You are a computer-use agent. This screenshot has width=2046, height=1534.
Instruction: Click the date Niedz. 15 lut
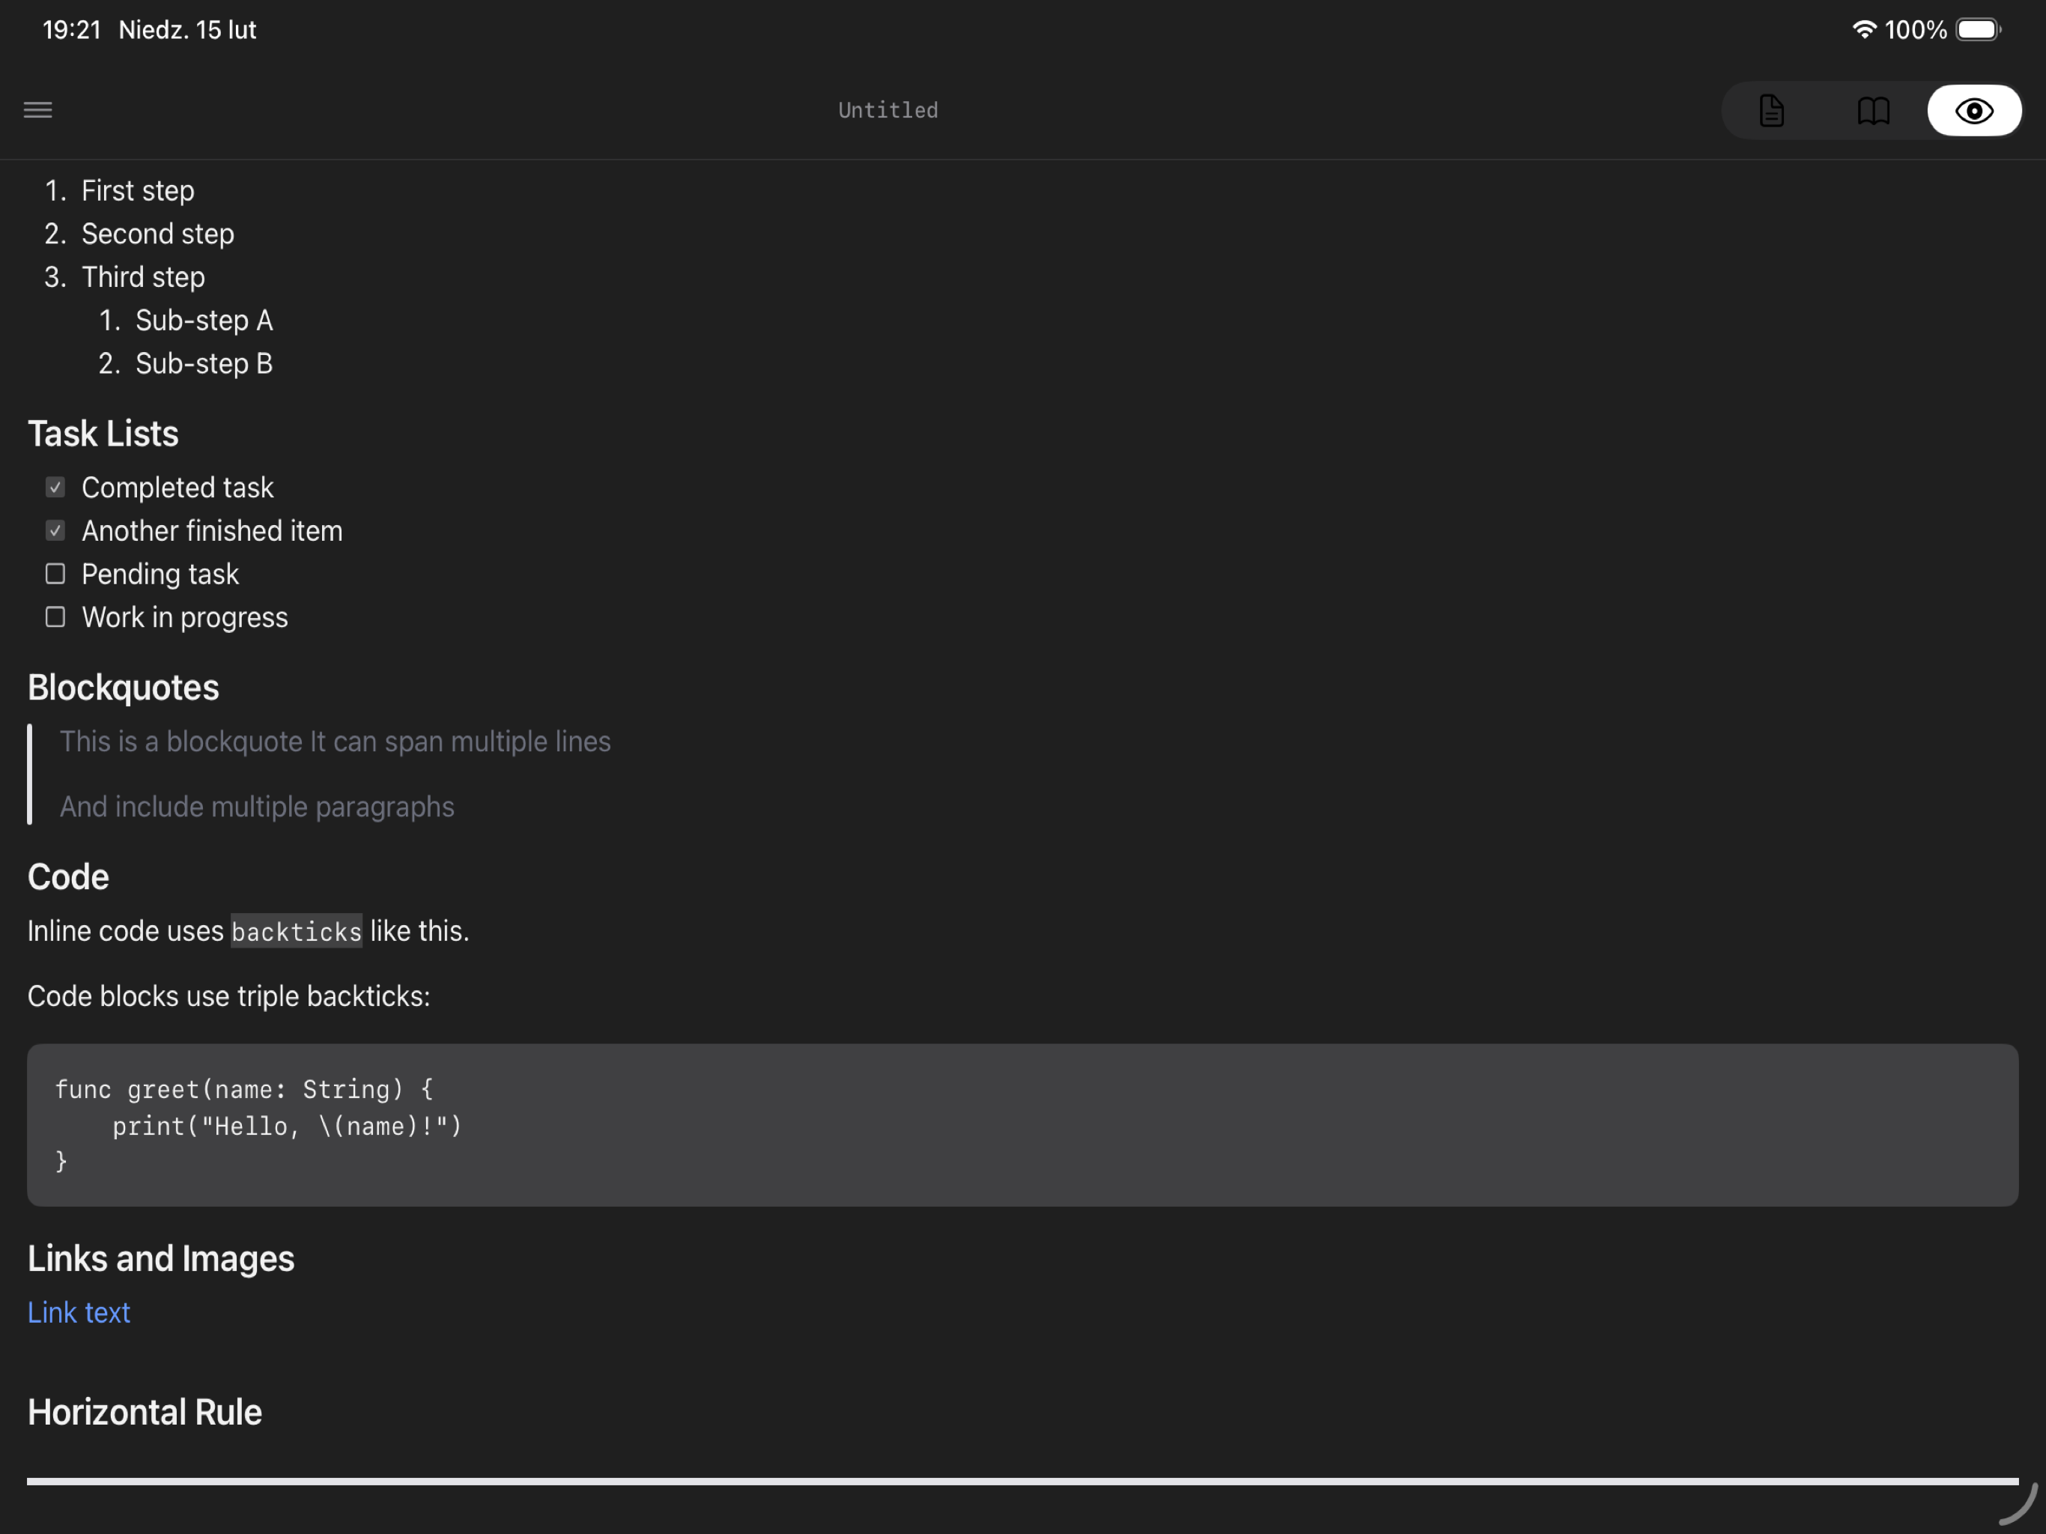click(x=188, y=30)
